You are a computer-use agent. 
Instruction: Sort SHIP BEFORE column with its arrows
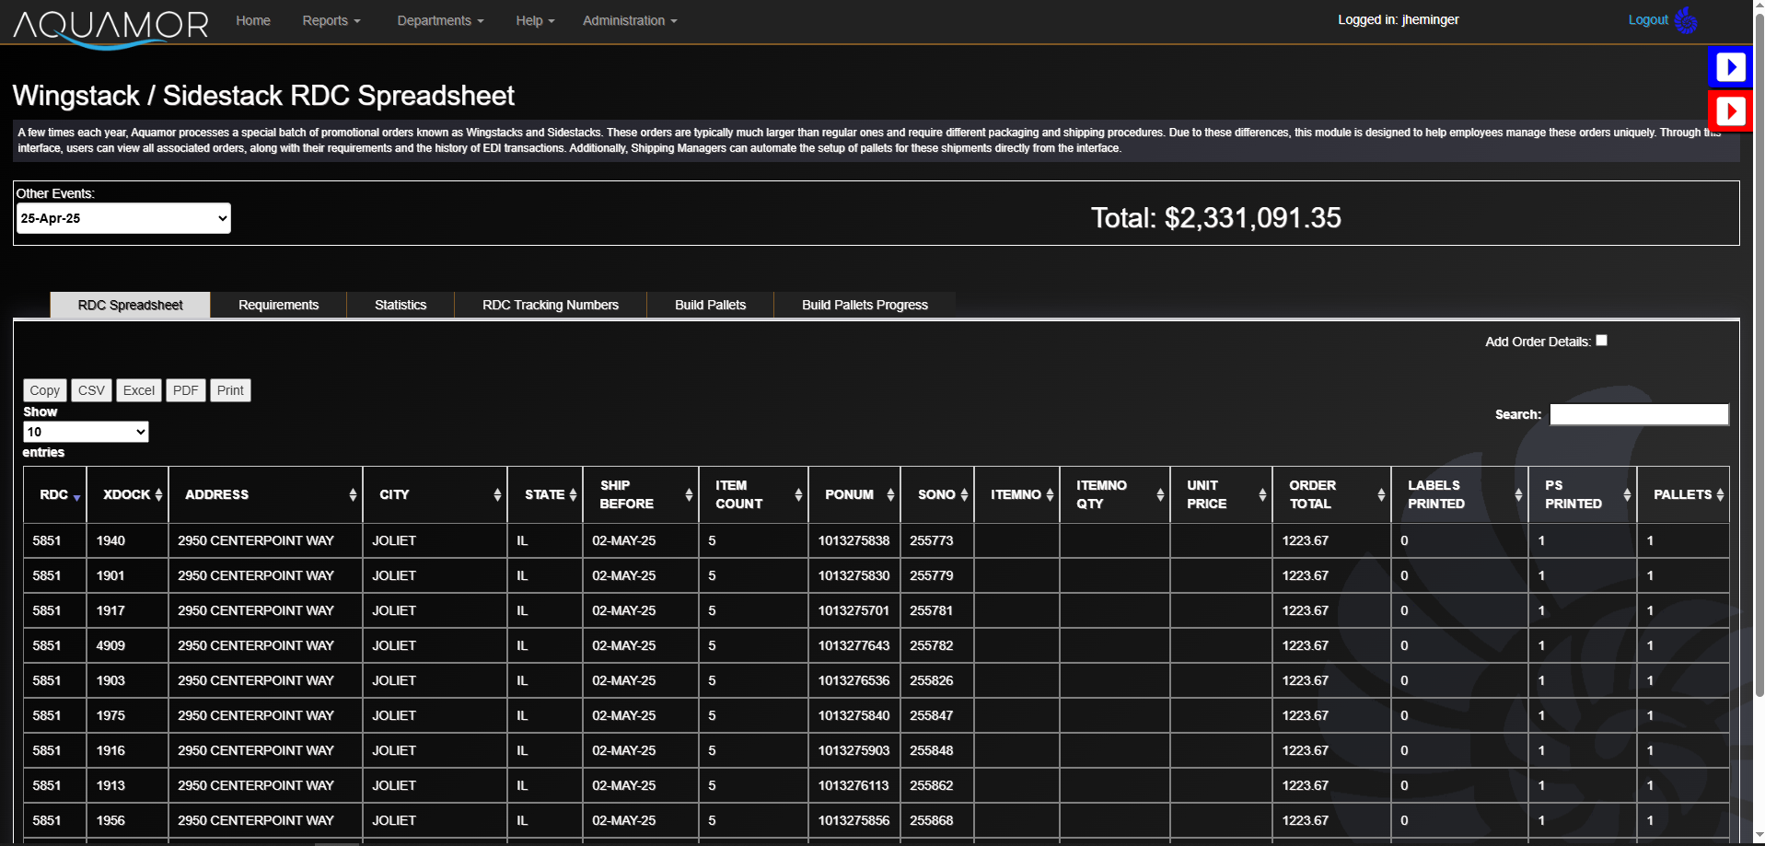pyautogui.click(x=691, y=494)
